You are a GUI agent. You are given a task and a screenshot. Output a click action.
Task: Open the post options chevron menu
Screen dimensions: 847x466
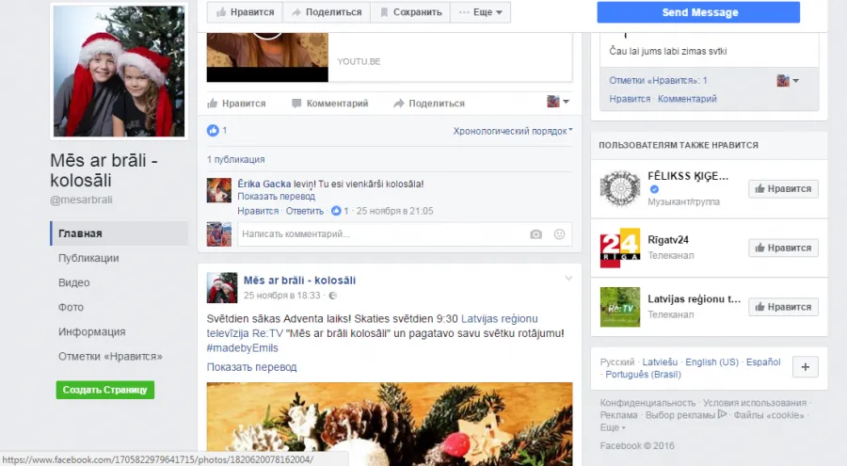[x=568, y=278]
